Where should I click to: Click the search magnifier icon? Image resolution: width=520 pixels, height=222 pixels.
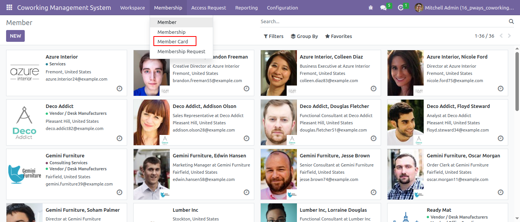click(x=511, y=22)
